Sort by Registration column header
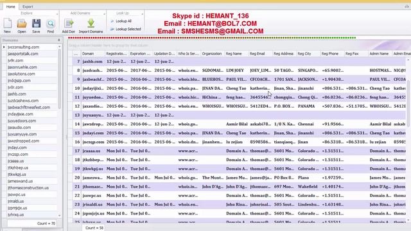Viewport: 411px width, 231px height. 117,54
